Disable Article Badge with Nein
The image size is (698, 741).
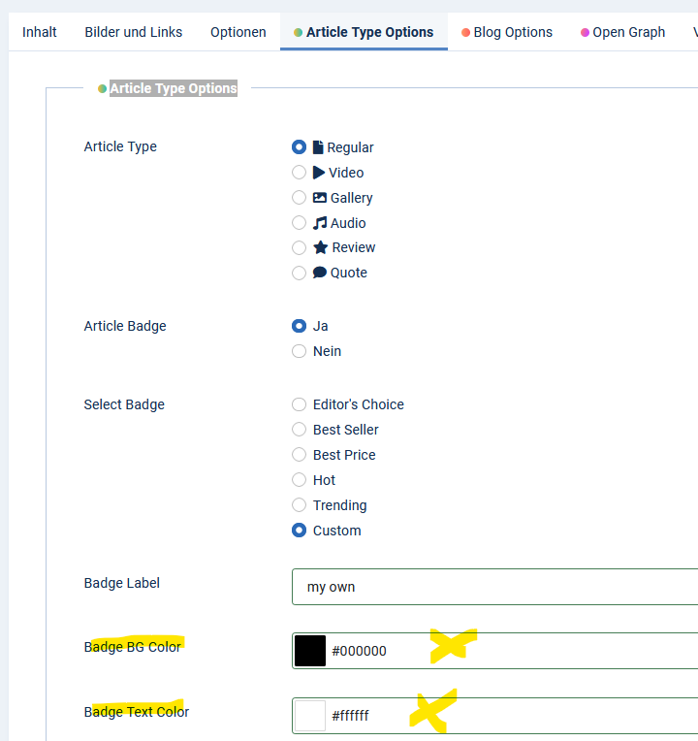tap(299, 351)
